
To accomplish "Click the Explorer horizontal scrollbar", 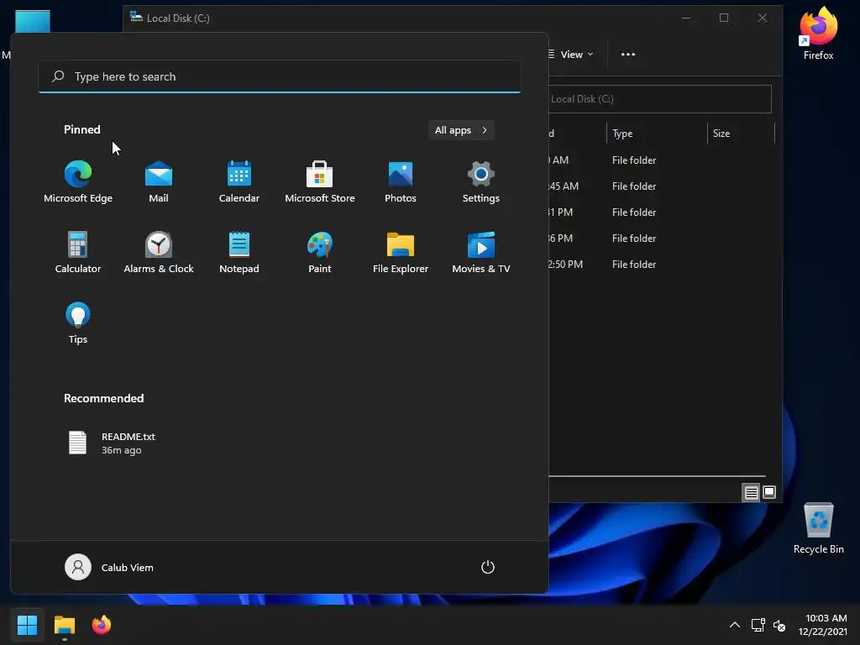I will pos(657,476).
